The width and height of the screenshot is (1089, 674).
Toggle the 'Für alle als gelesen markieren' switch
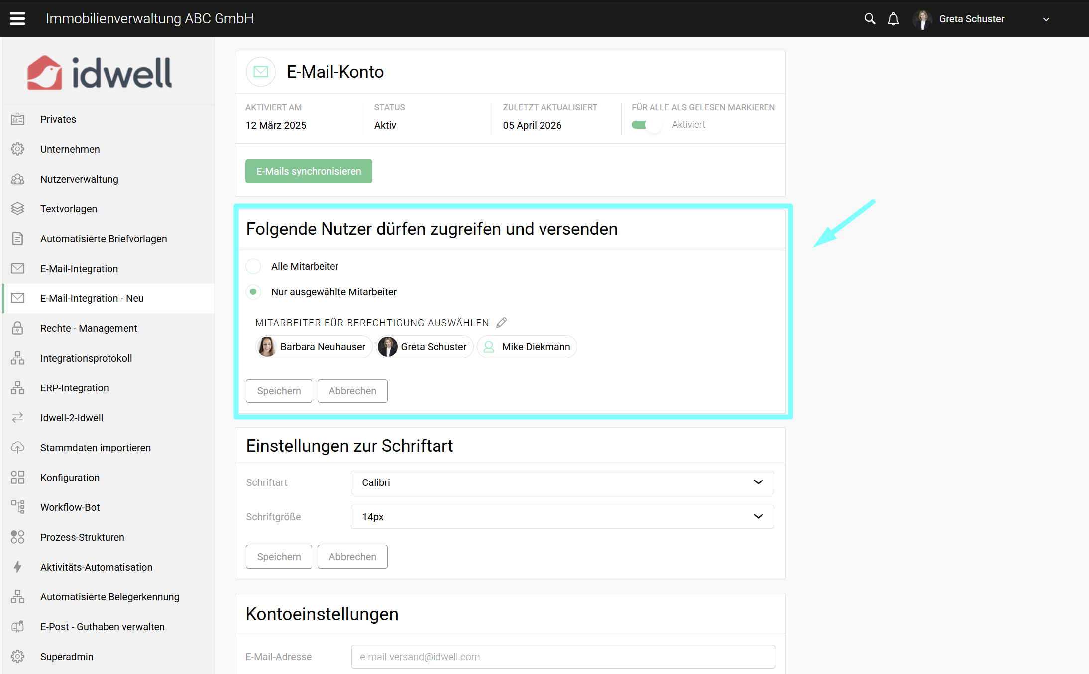646,125
